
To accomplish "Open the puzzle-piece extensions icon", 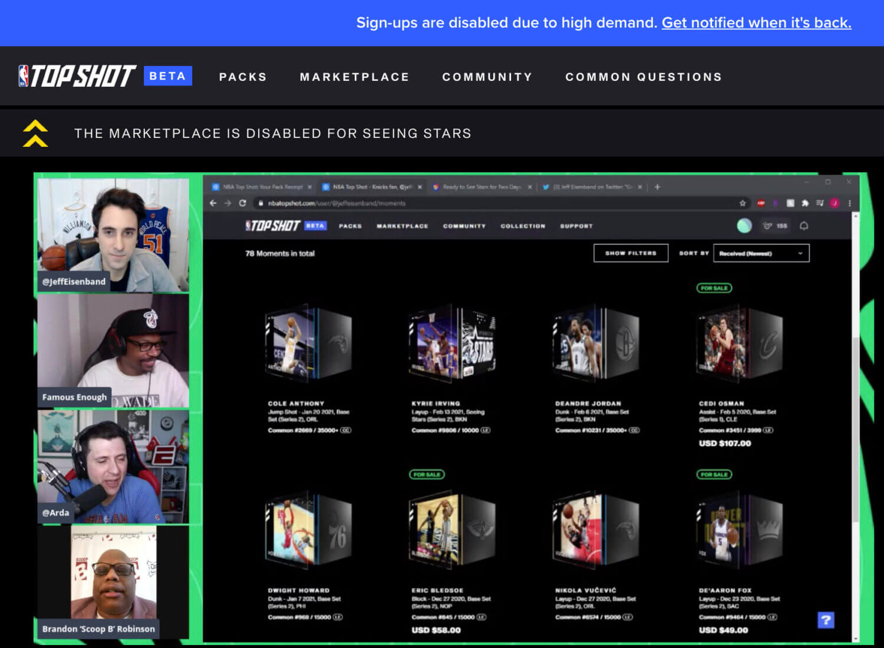I will tap(805, 203).
